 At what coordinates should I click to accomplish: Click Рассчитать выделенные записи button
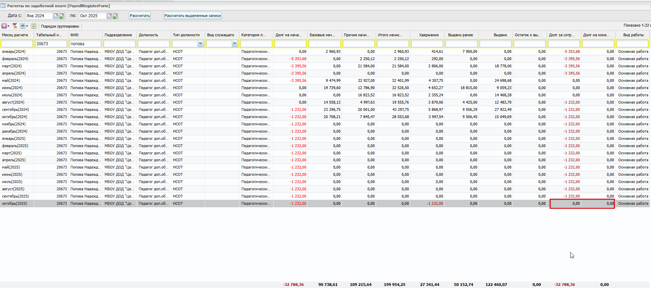click(x=192, y=16)
